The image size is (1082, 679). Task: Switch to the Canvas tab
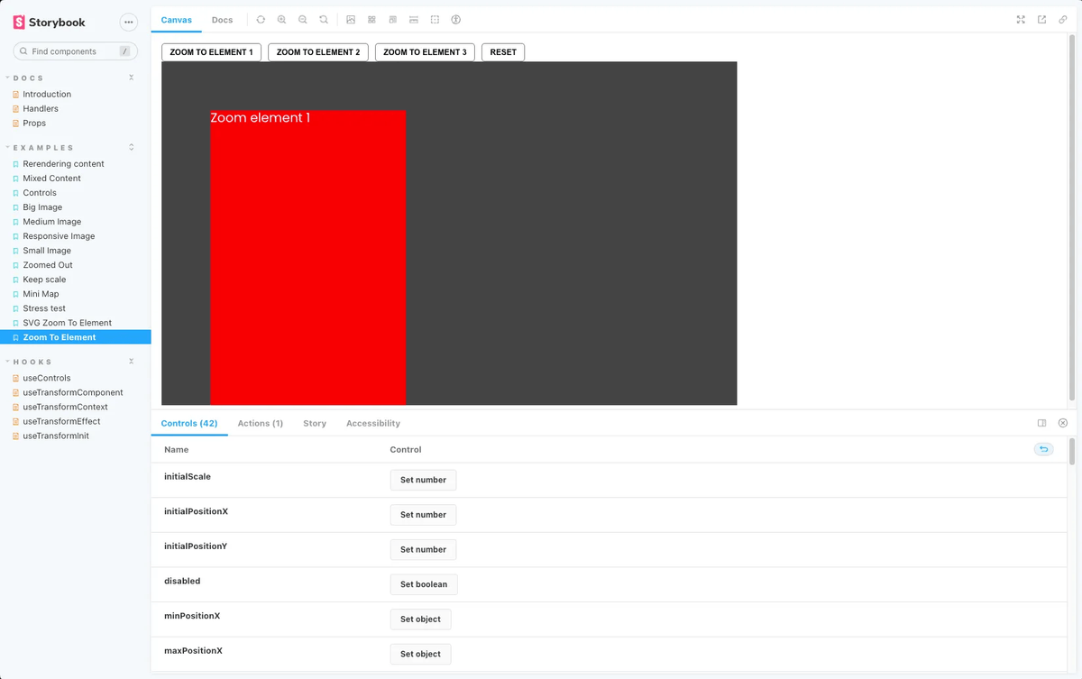pos(176,20)
